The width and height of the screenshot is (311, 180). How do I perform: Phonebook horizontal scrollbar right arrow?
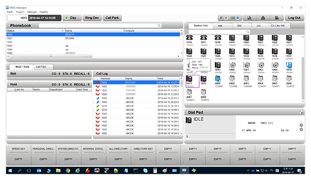tap(178, 56)
